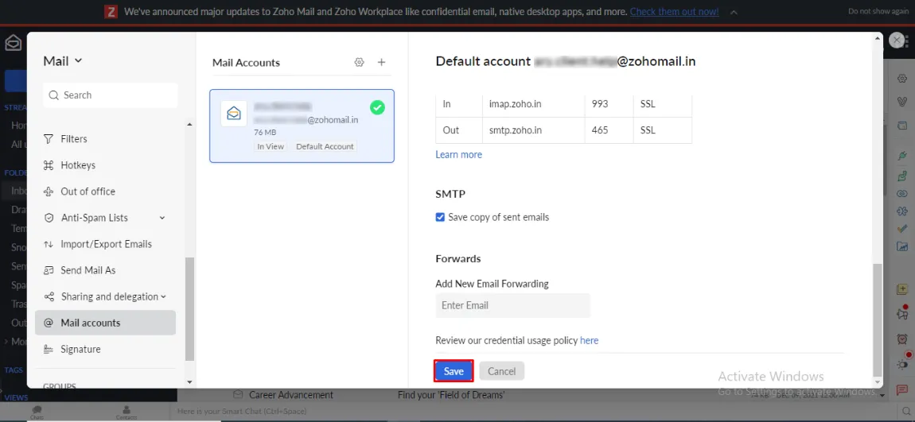Click the Mail Accounts settings gear icon
Image resolution: width=915 pixels, height=422 pixels.
tap(359, 63)
